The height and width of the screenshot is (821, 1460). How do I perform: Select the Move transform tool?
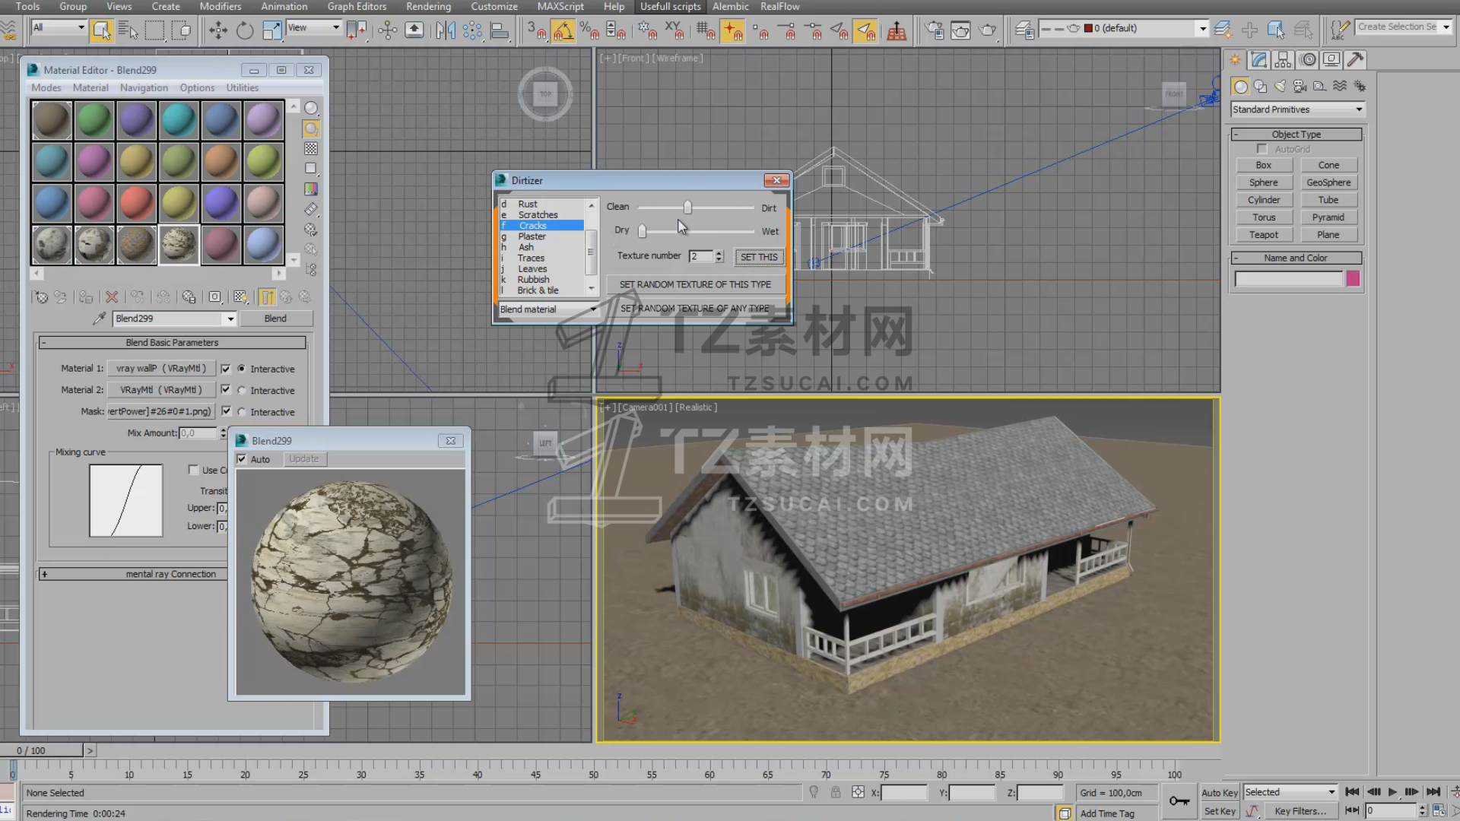[x=218, y=30]
